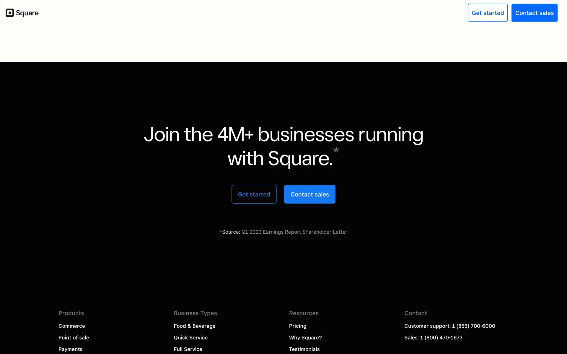The height and width of the screenshot is (354, 567).
Task: View the Testimonials link
Action: point(304,349)
